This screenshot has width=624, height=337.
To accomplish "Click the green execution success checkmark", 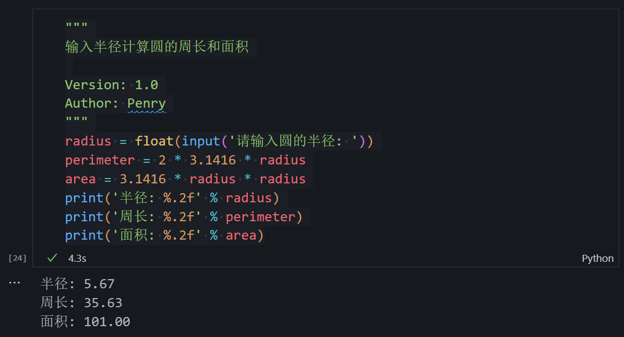I will [52, 258].
